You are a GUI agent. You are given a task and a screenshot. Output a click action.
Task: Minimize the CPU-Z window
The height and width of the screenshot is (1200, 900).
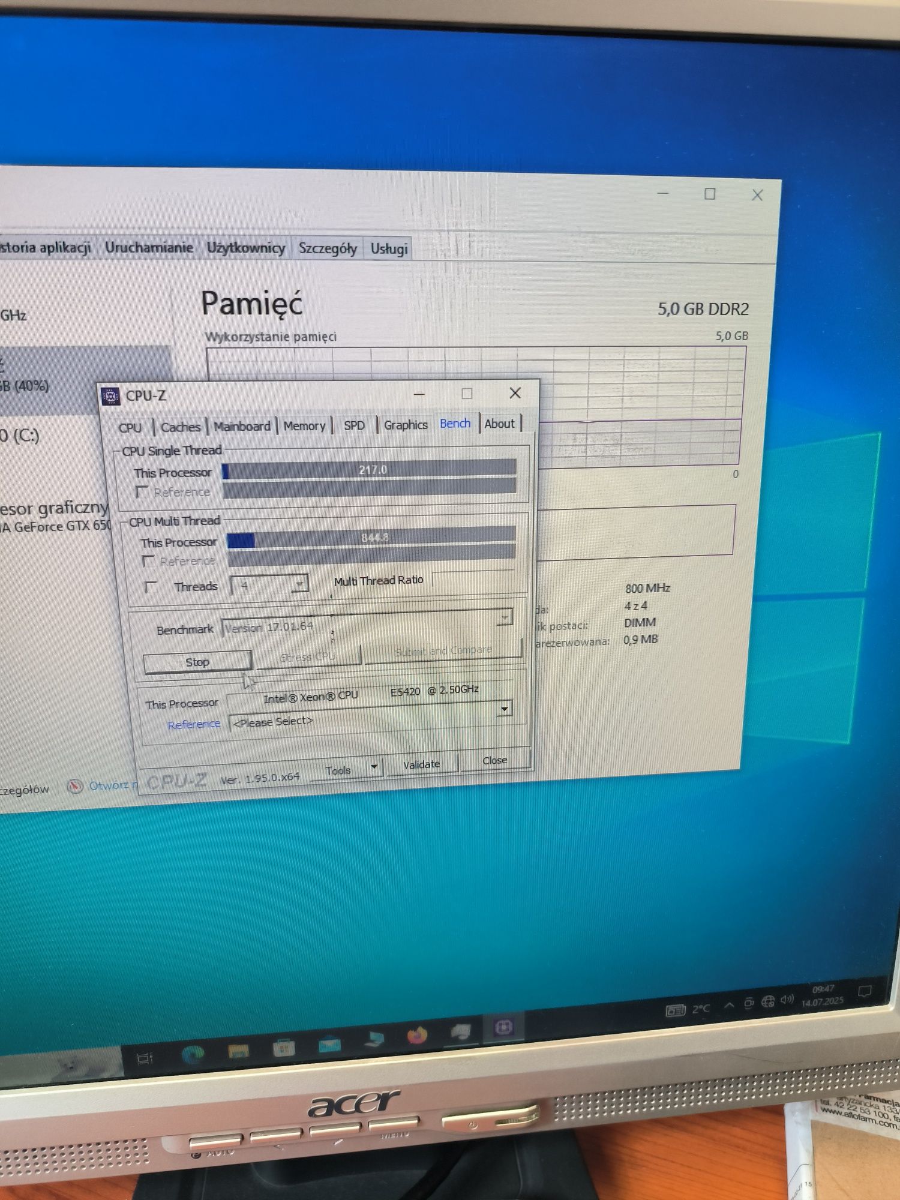pos(419,394)
